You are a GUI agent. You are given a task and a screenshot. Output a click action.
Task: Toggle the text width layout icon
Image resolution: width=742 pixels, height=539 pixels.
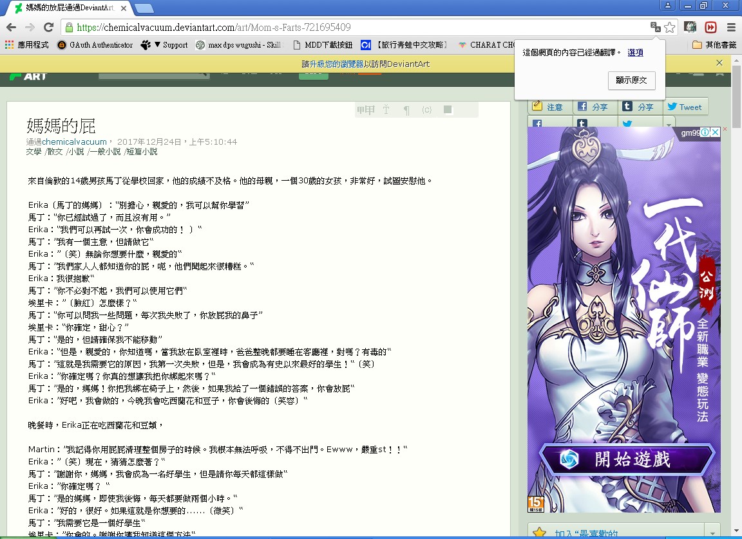tap(365, 110)
